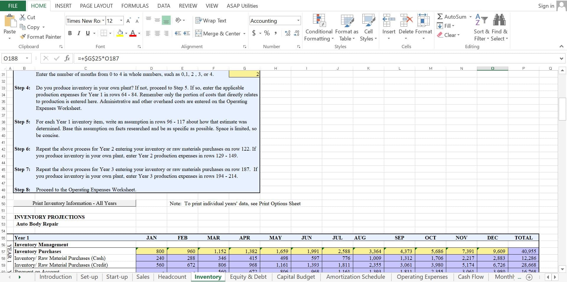Open the AutoSum dropdown arrow

[470, 17]
